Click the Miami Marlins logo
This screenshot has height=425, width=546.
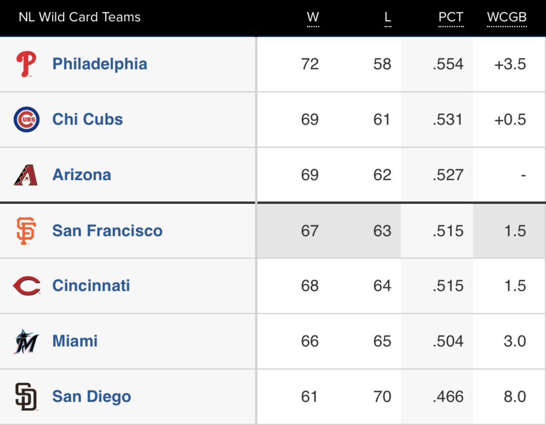26,341
